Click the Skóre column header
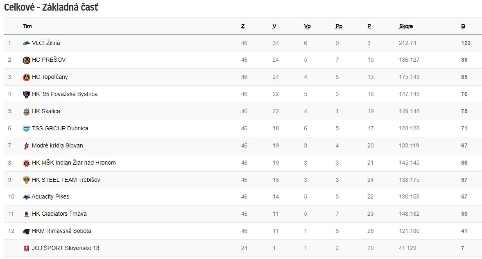The height and width of the screenshot is (259, 482). coord(406,27)
